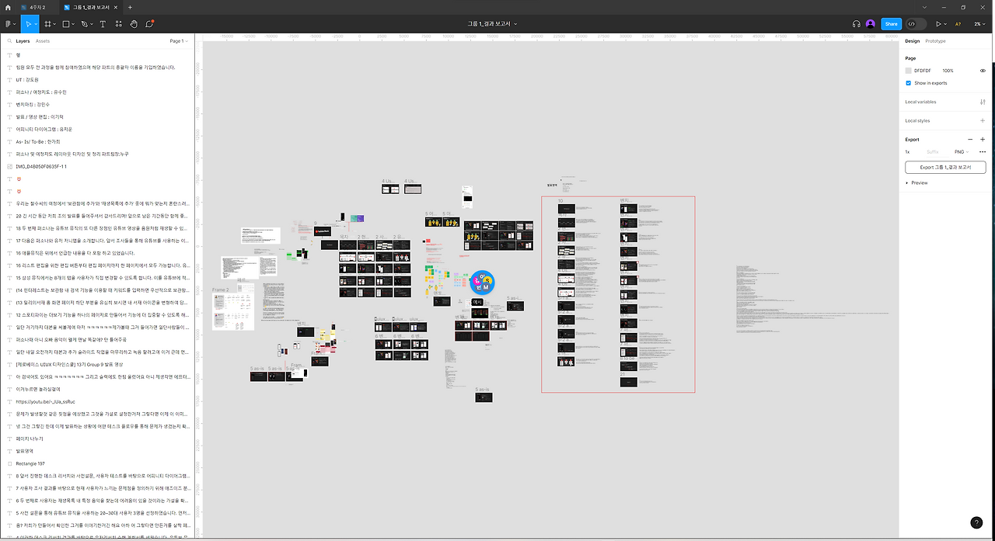Open the PNG export format dropdown

(961, 152)
